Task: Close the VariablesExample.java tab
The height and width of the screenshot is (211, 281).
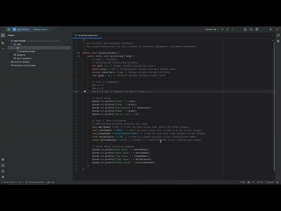Action: coord(100,35)
